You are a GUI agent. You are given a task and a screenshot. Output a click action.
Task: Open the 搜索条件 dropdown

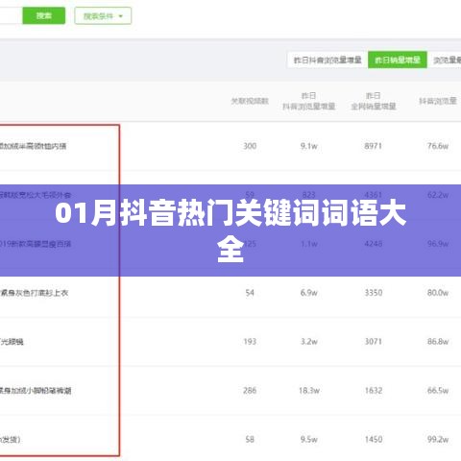pos(103,15)
